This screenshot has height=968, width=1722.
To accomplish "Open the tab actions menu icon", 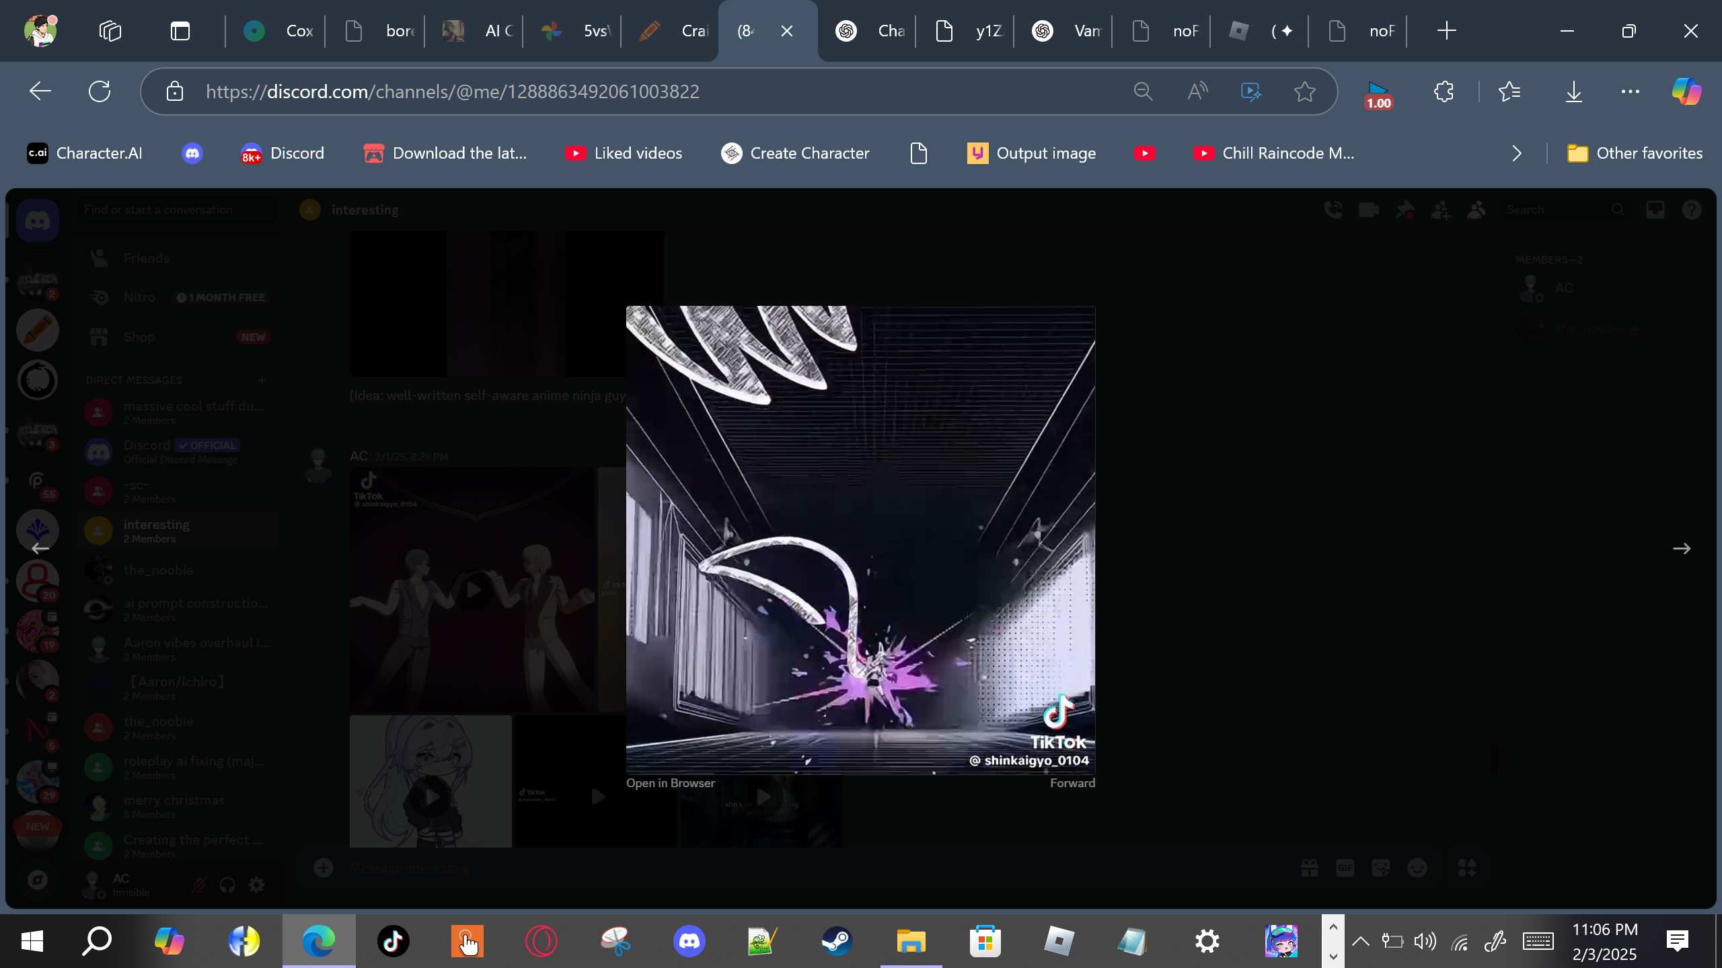I will point(180,31).
